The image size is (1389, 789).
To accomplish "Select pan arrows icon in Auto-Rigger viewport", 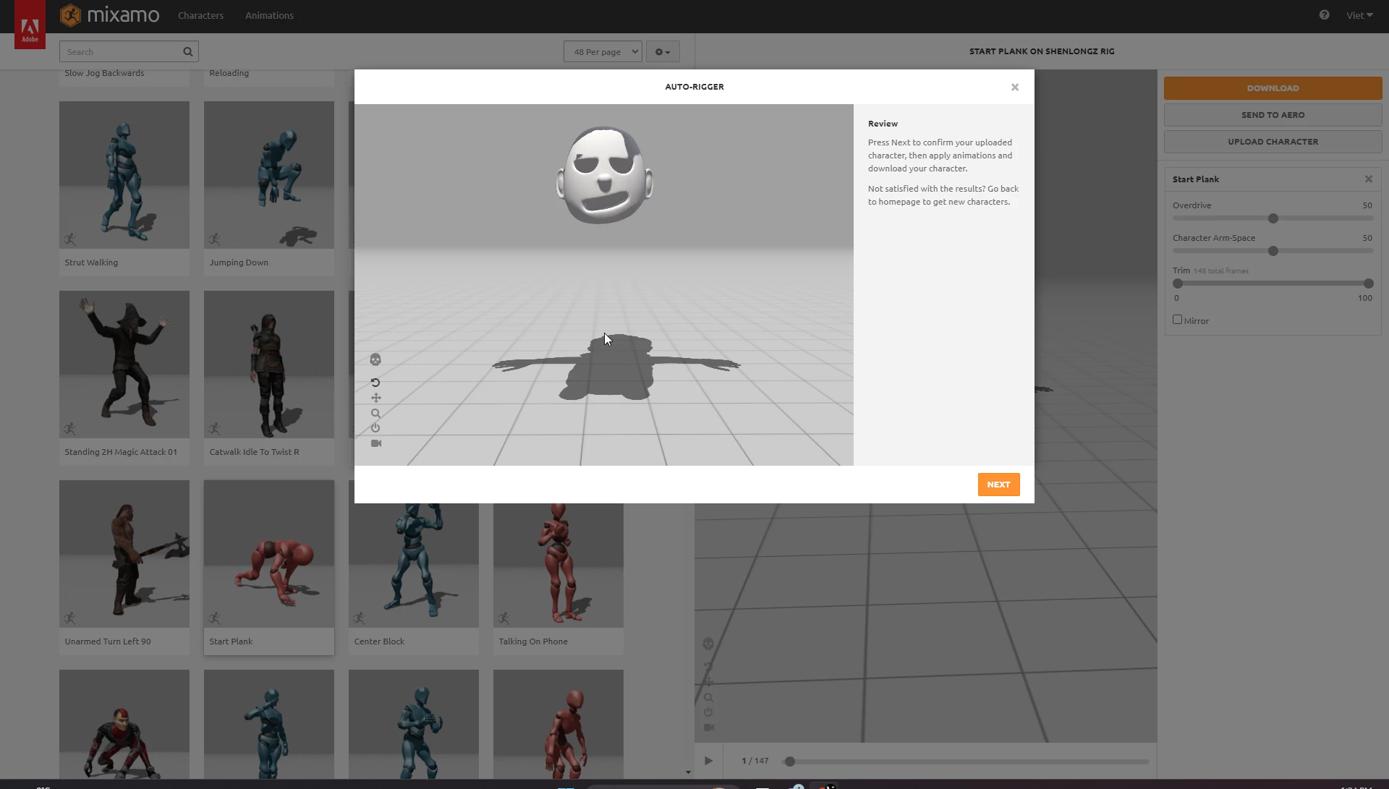I will tap(376, 398).
